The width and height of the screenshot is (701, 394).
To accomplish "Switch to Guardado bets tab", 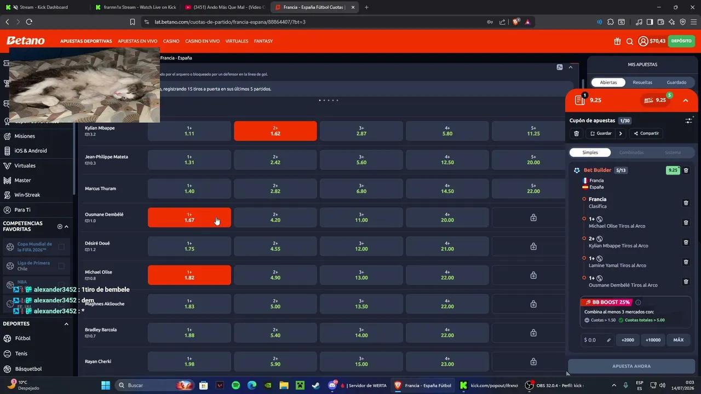I will point(676,82).
